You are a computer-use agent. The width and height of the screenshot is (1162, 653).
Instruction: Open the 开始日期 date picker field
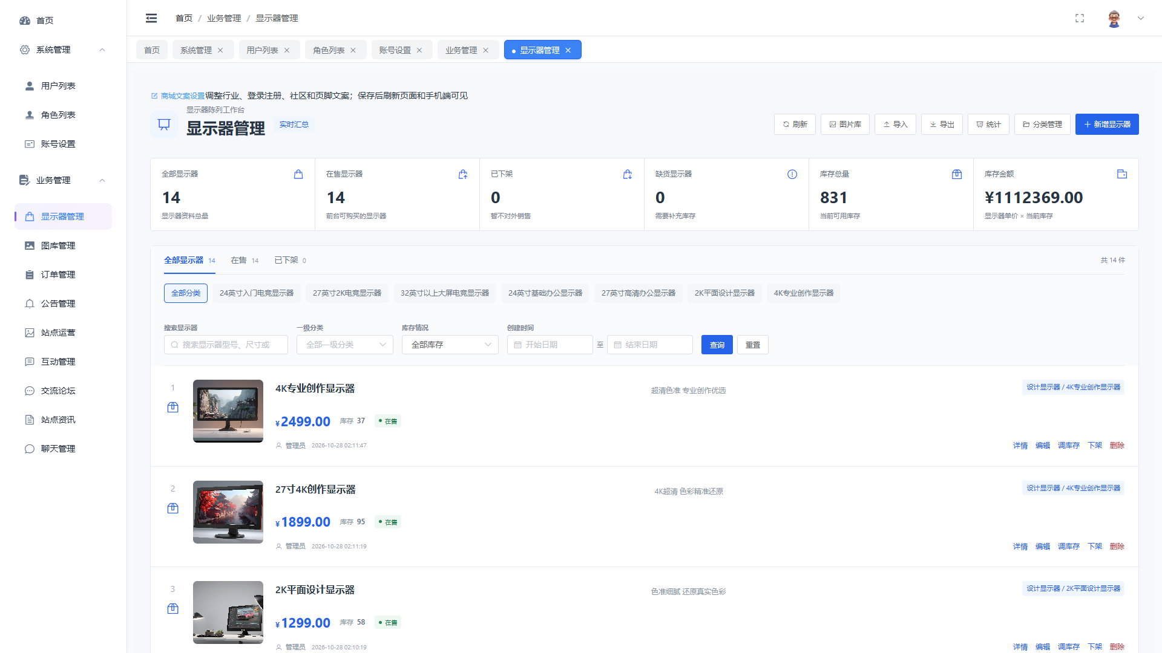pos(550,345)
